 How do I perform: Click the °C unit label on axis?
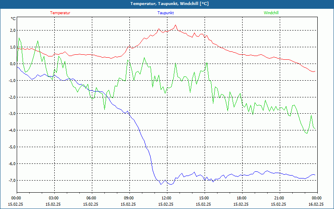click(x=13, y=19)
